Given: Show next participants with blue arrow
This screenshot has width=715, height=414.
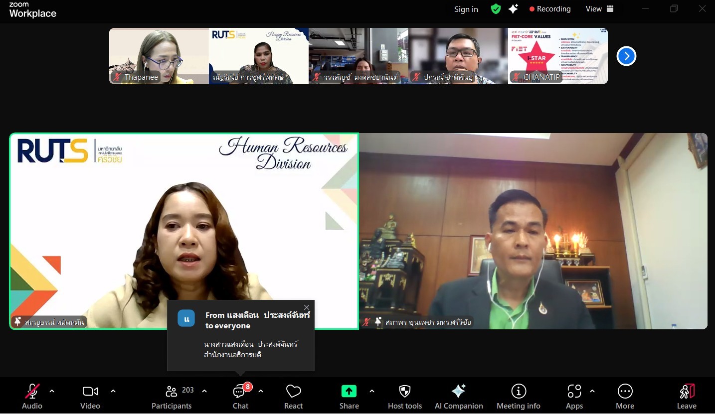Looking at the screenshot, I should click(626, 56).
